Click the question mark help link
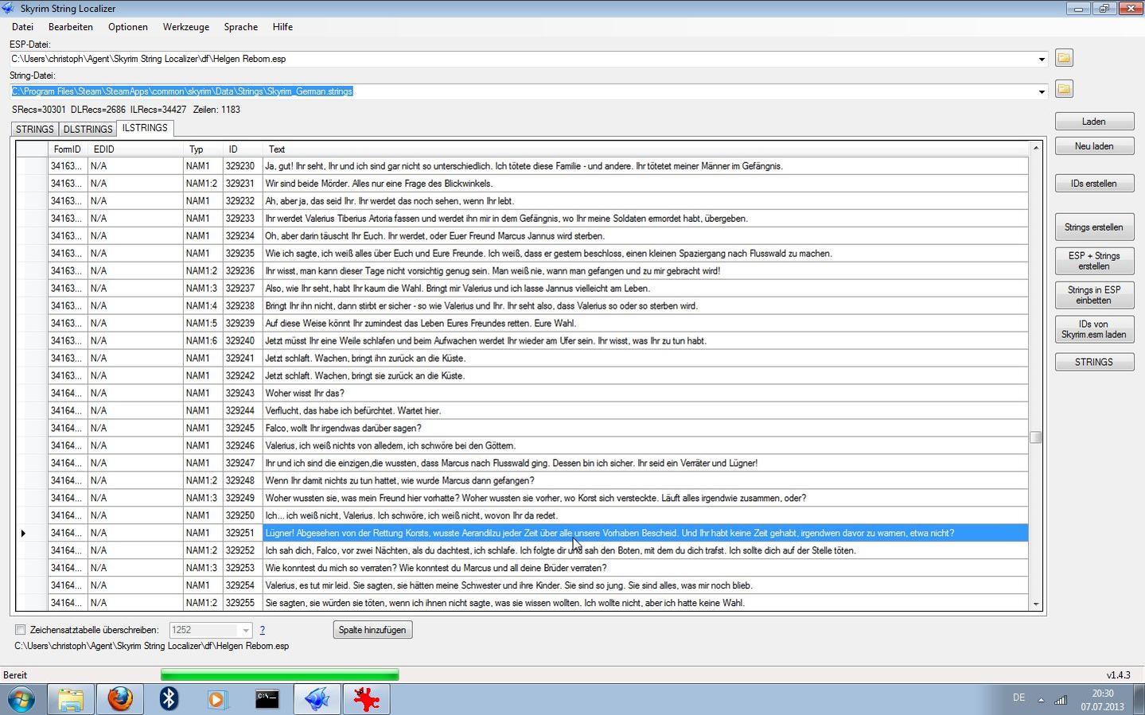 [262, 630]
